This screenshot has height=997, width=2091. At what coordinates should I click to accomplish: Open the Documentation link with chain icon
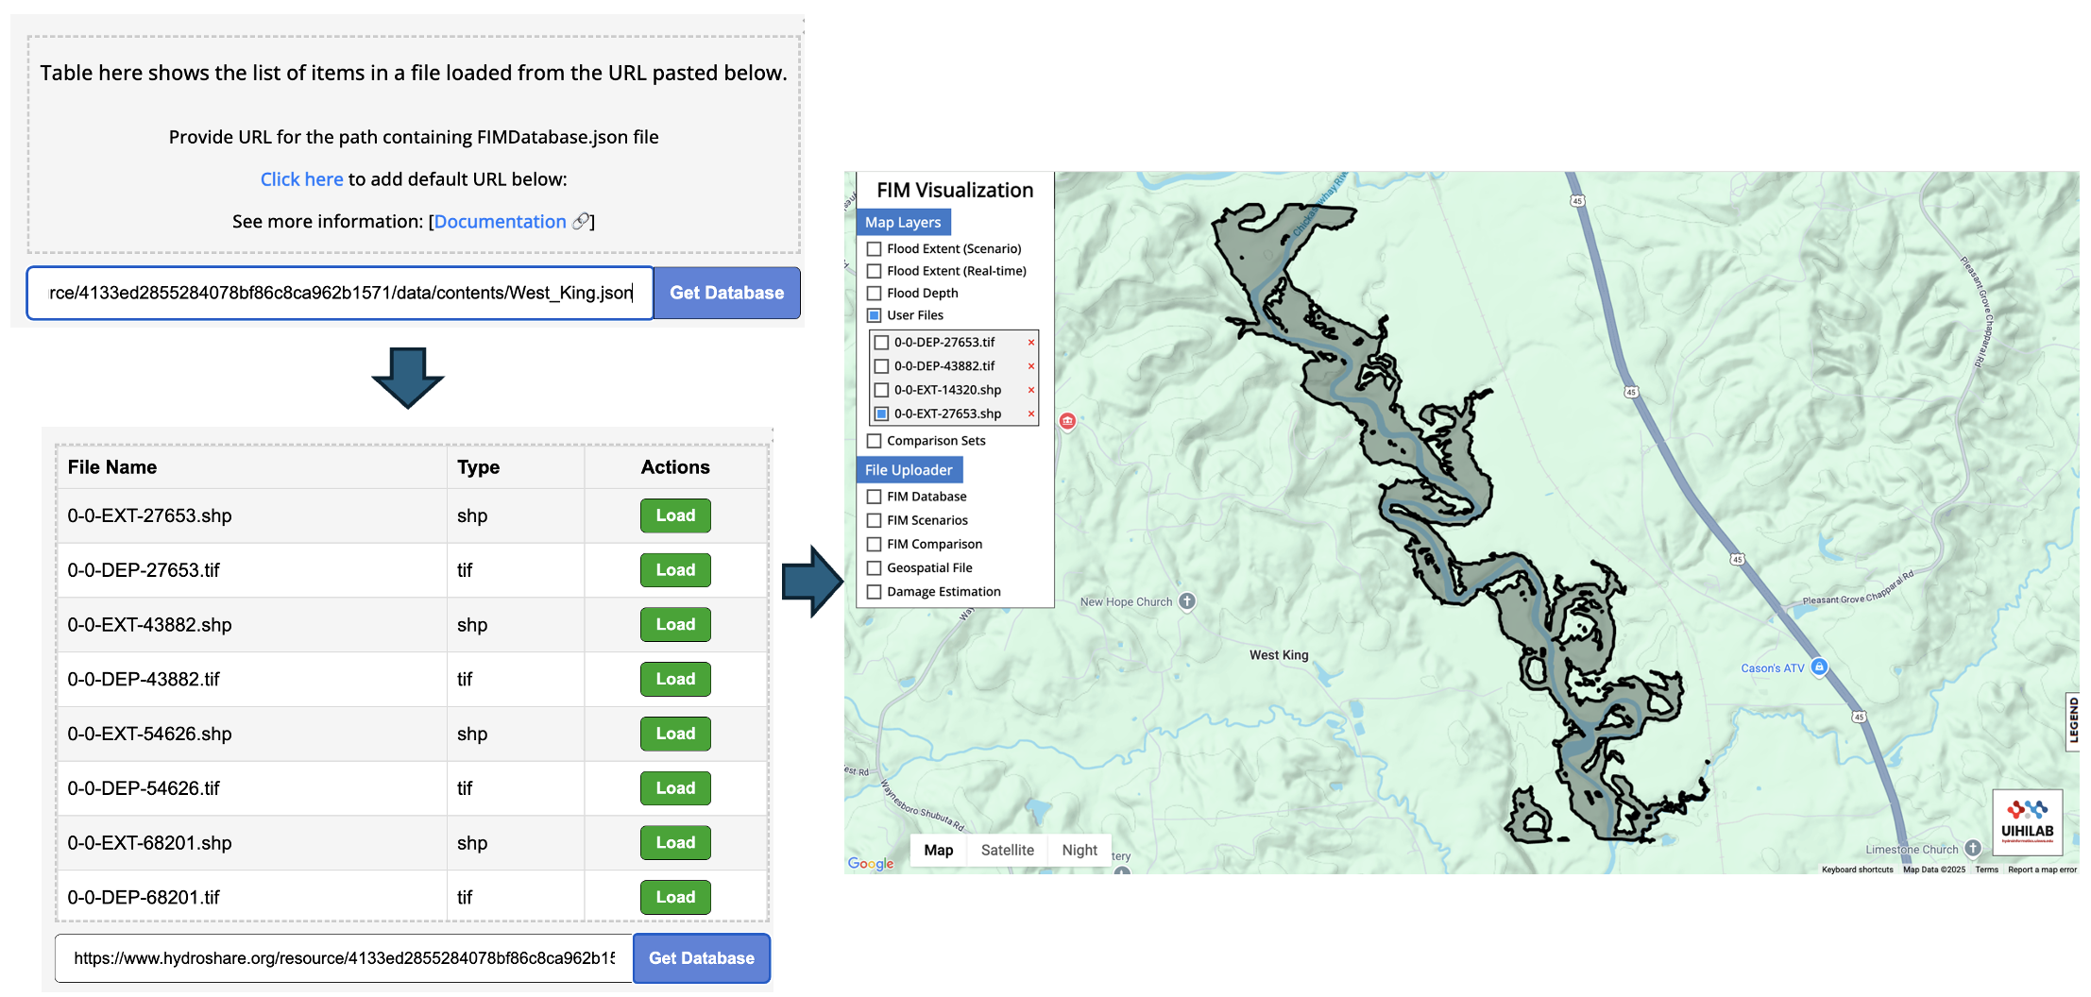pos(502,221)
